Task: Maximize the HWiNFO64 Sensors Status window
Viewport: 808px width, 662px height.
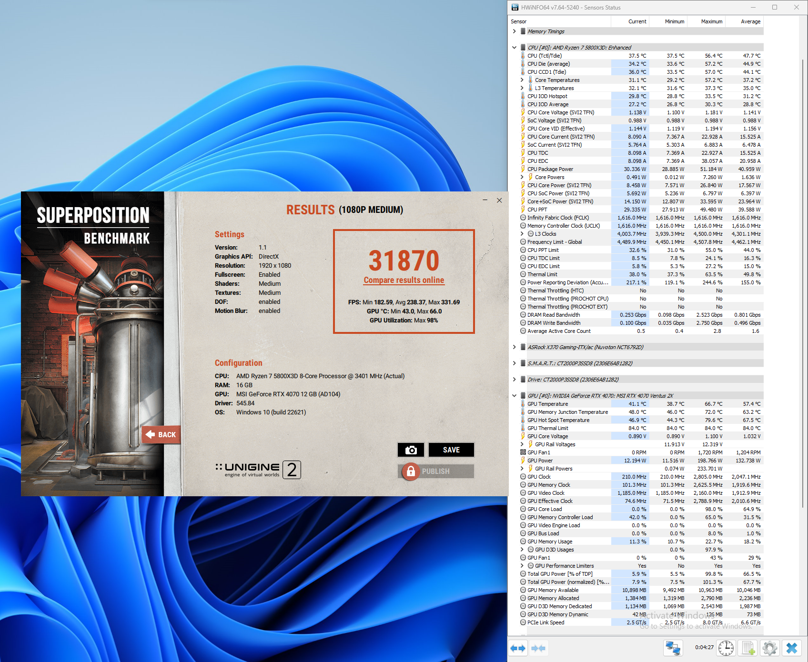Action: click(x=775, y=7)
